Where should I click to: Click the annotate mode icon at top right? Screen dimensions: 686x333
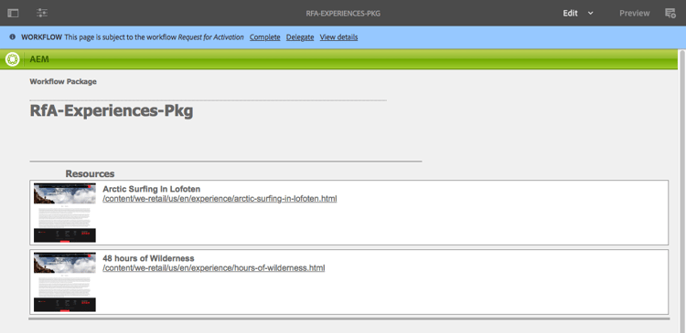670,13
